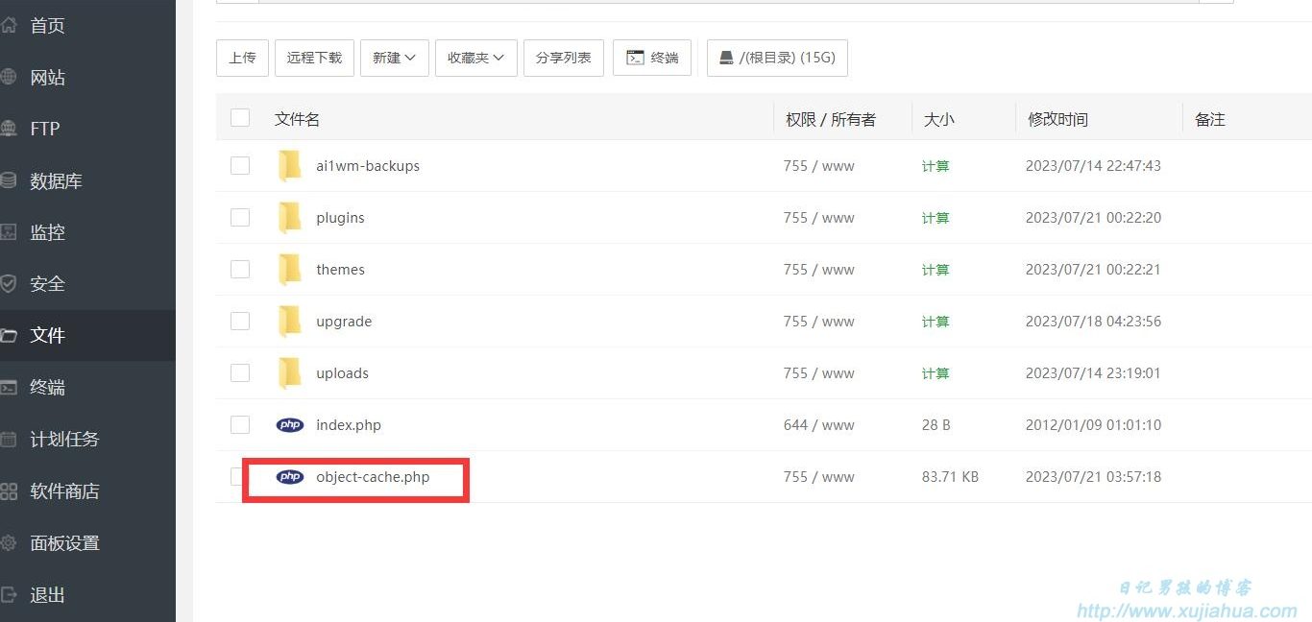Expand the 收藏夹 favorites dropdown
Viewport: 1312px width, 622px height.
click(475, 58)
